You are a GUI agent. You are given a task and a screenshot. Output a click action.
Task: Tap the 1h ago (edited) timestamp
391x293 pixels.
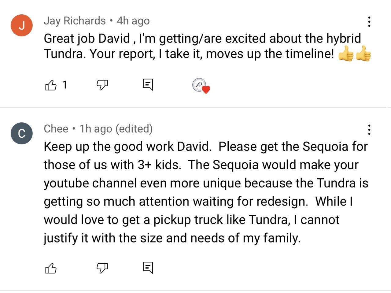tap(116, 129)
